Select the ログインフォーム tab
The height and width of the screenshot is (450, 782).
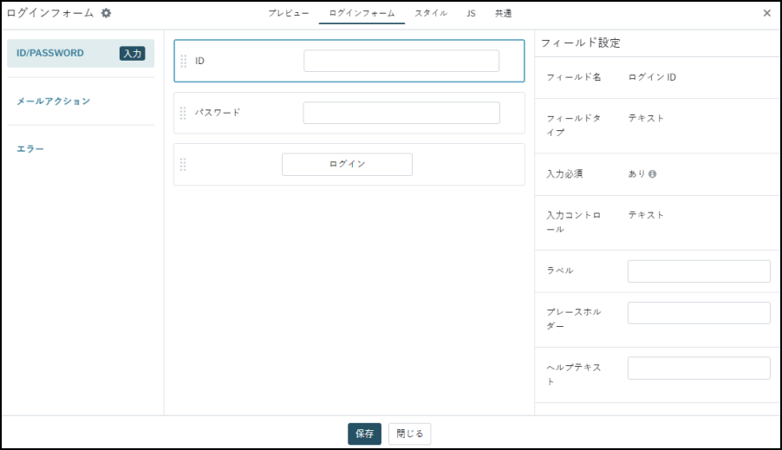(x=362, y=14)
